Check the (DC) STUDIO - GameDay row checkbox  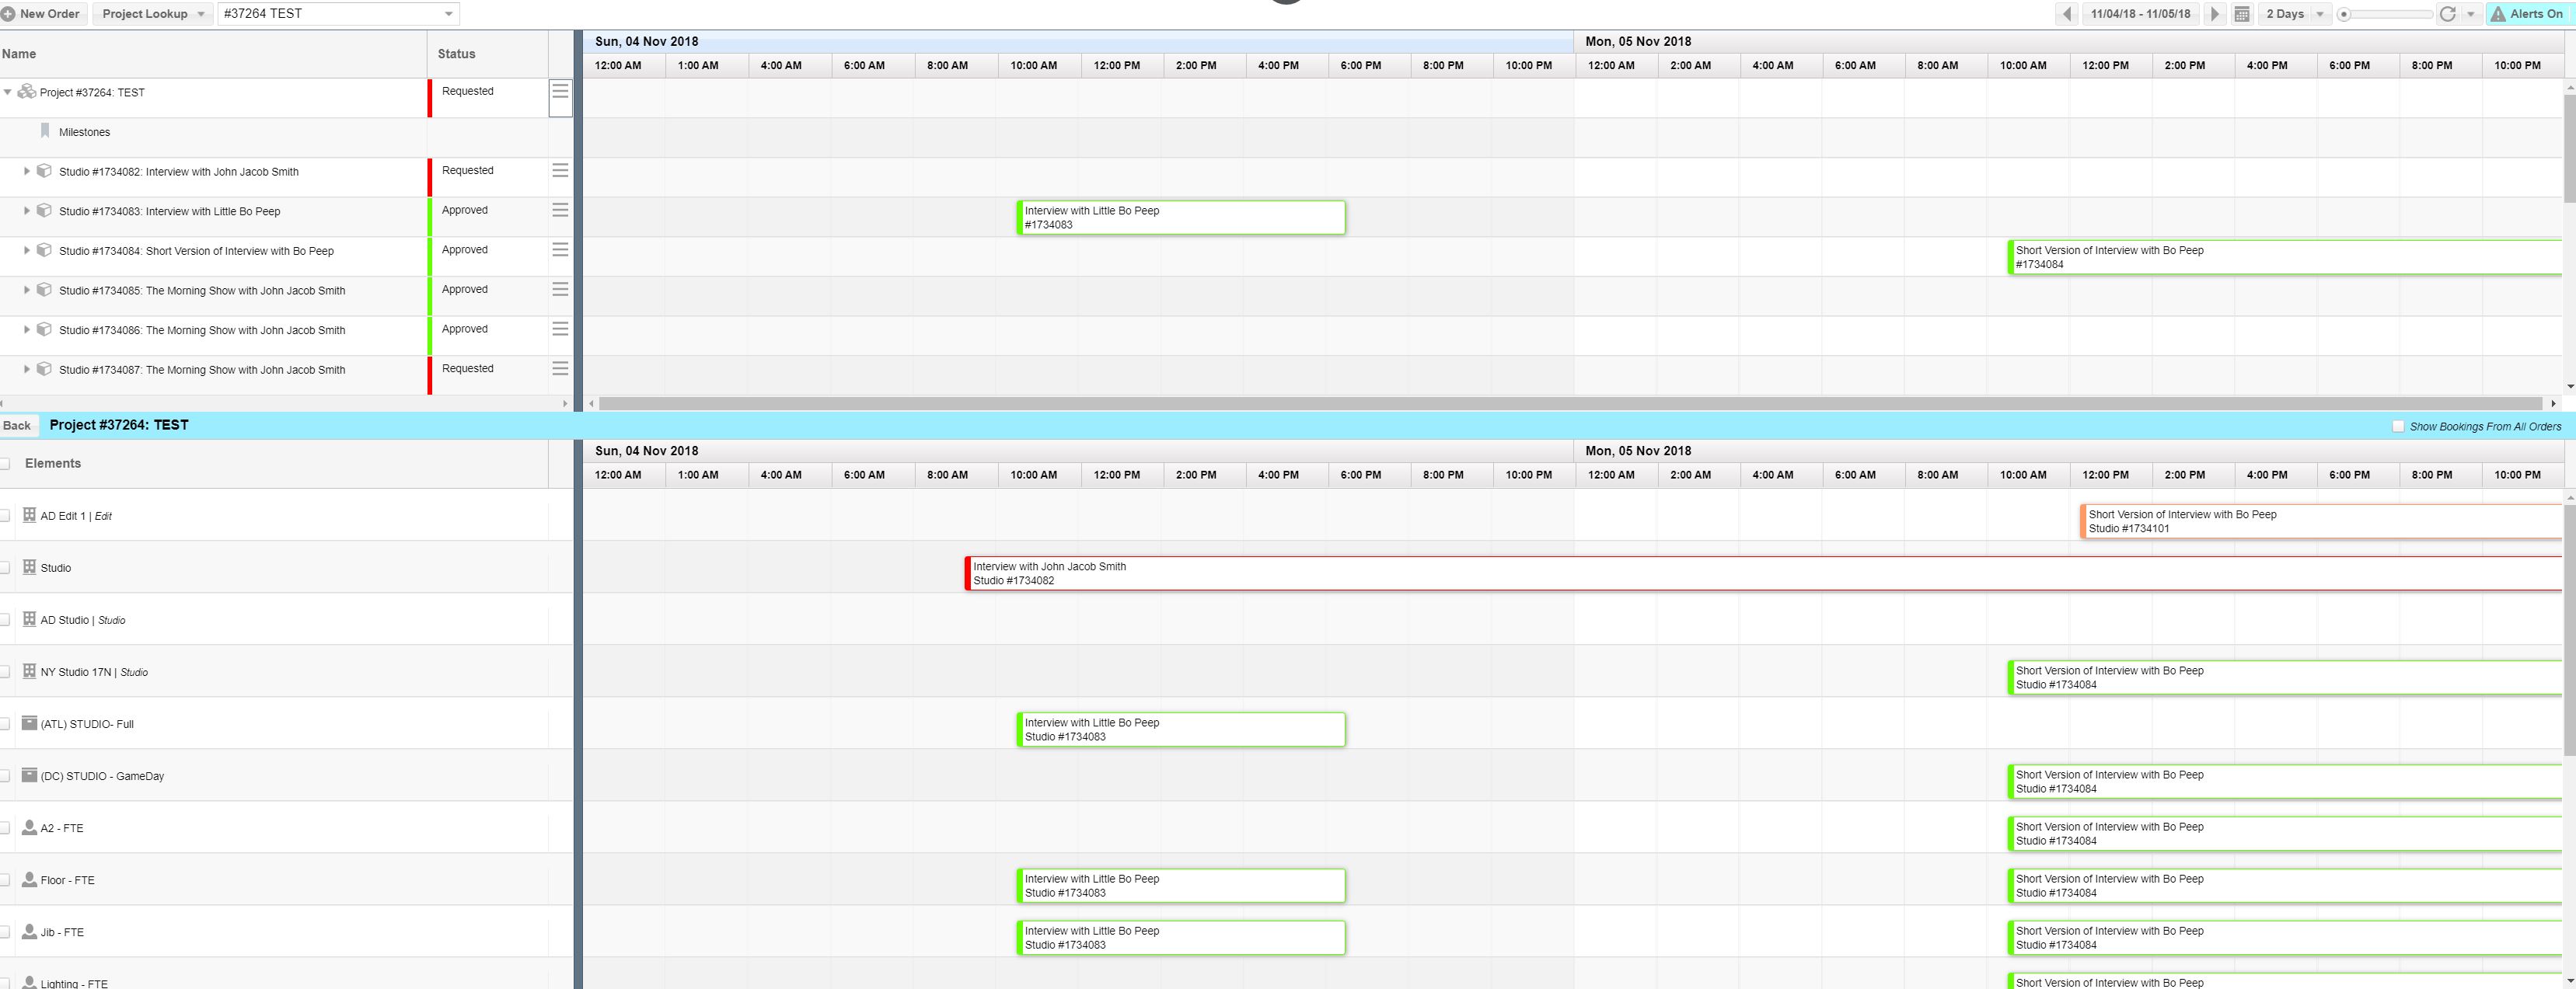click(x=5, y=775)
